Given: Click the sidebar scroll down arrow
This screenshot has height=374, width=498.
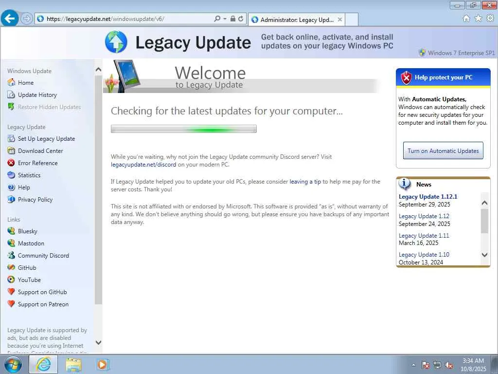Looking at the screenshot, I should [x=98, y=342].
